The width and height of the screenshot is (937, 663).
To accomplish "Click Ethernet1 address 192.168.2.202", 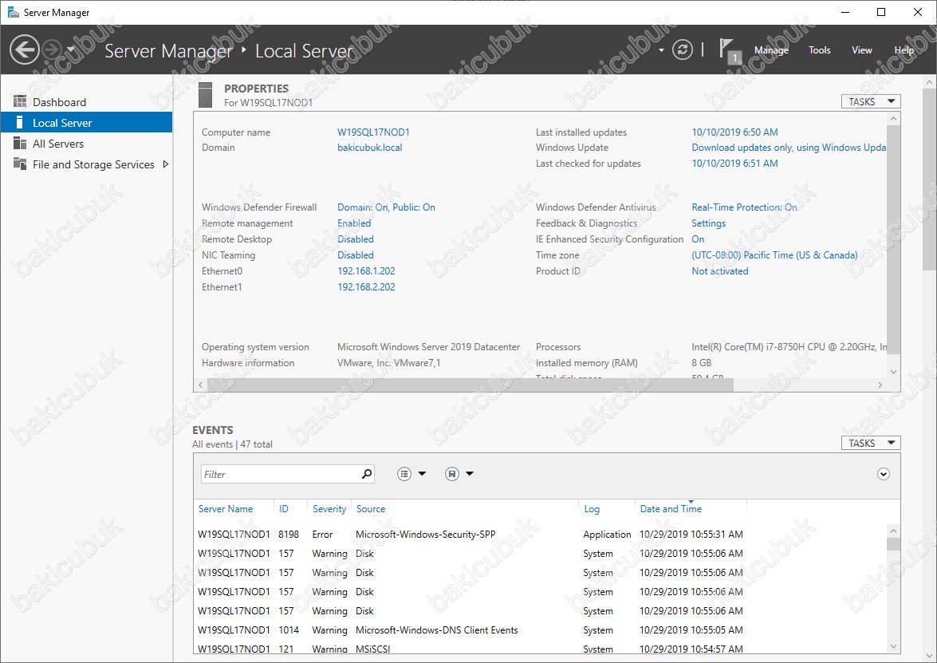I will [x=366, y=287].
